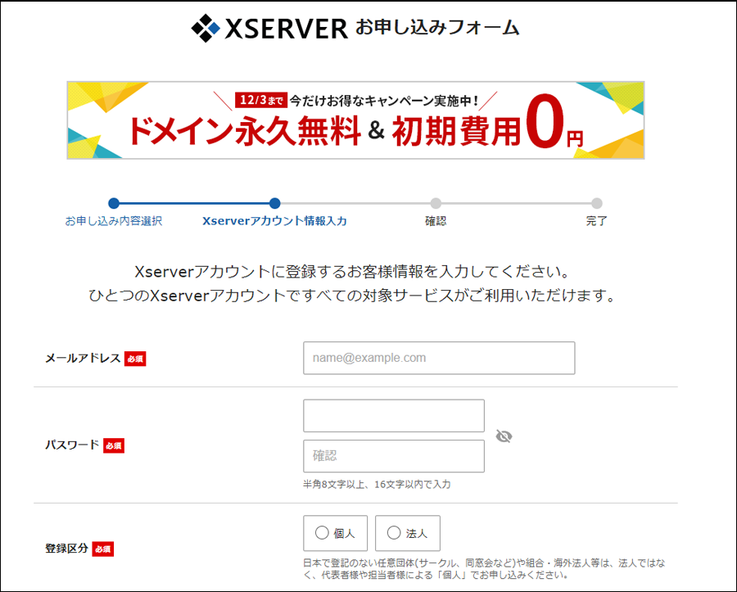737x592 pixels.
Task: Click the ひとつのXserverアカウントで instruction line
Action: (352, 296)
